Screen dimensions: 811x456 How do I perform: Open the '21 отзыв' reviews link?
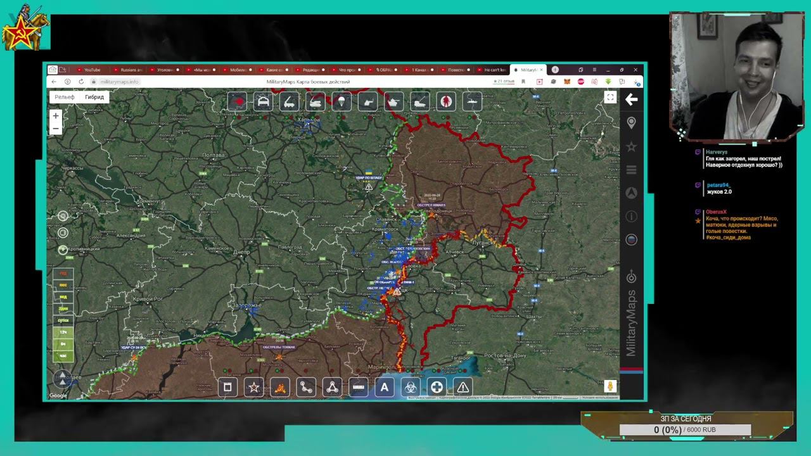(x=506, y=82)
